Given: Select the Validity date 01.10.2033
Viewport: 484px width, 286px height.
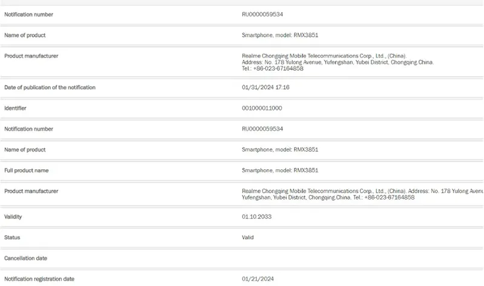Looking at the screenshot, I should tap(257, 217).
